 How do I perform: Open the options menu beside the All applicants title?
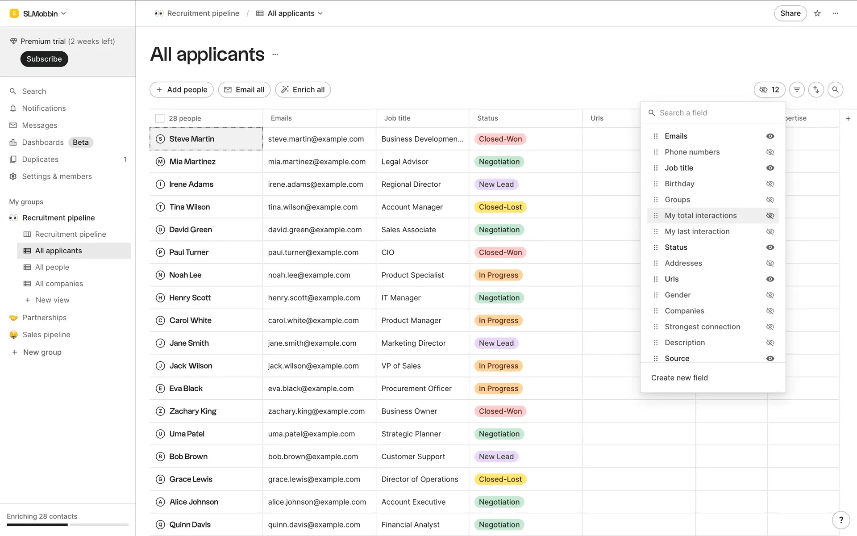click(x=275, y=54)
